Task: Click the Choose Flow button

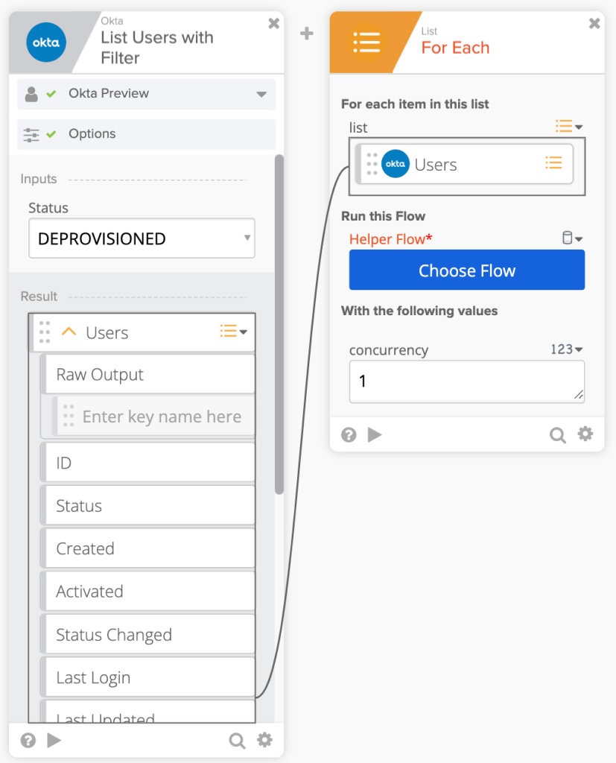Action: coord(467,270)
